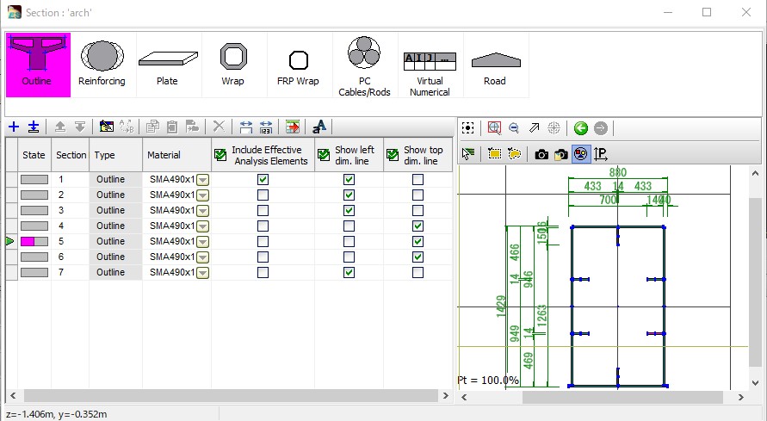Image resolution: width=767 pixels, height=421 pixels.
Task: Check Show top dim. line for section 7
Action: click(x=418, y=272)
